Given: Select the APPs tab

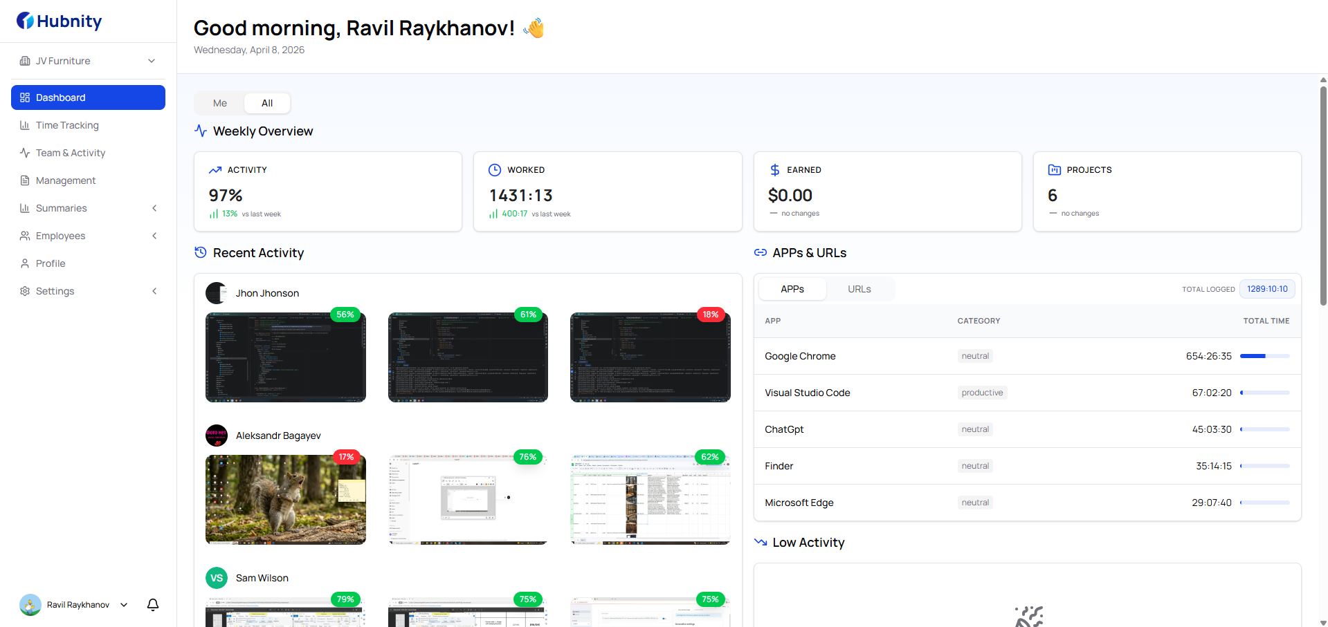Looking at the screenshot, I should [x=792, y=289].
